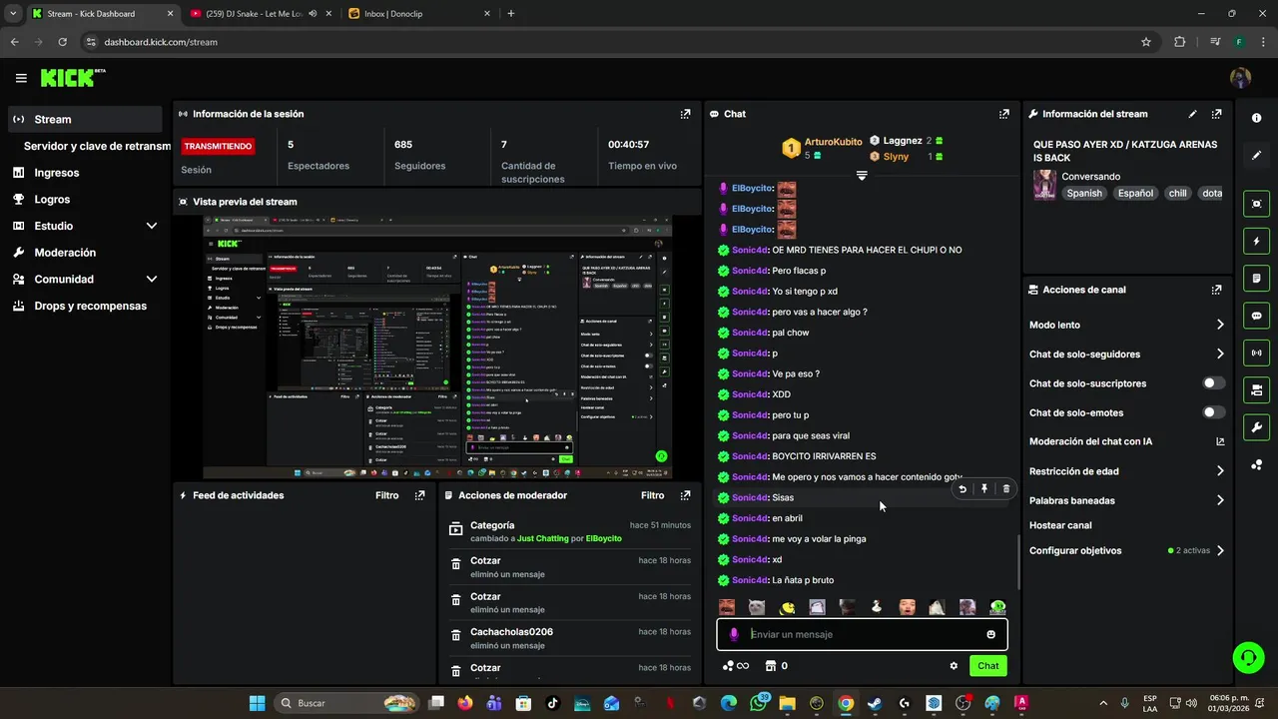The width and height of the screenshot is (1278, 719).
Task: Delete the Sisas chat message with the trash icon
Action: [1006, 489]
